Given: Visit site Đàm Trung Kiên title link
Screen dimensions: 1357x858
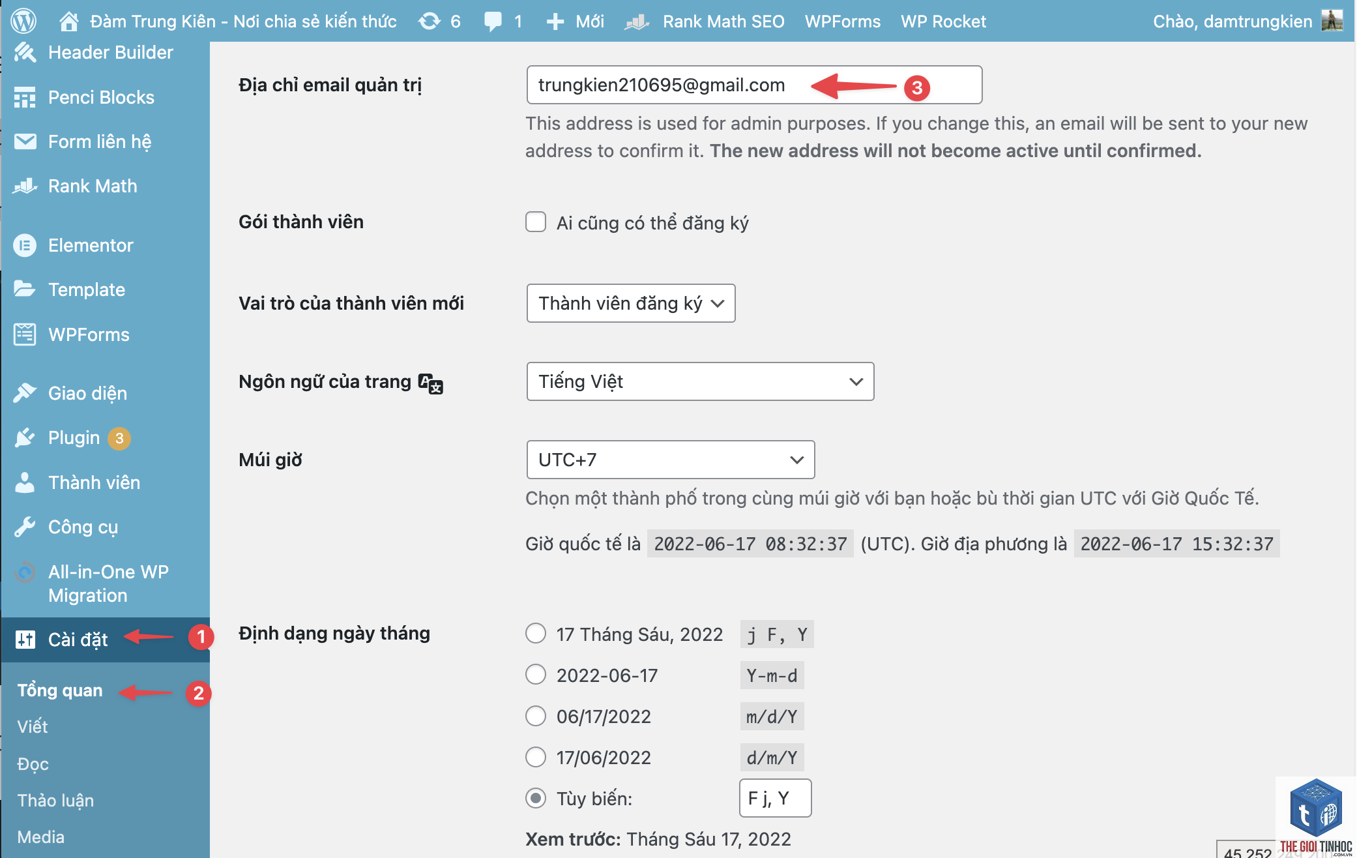Looking at the screenshot, I should [x=243, y=22].
